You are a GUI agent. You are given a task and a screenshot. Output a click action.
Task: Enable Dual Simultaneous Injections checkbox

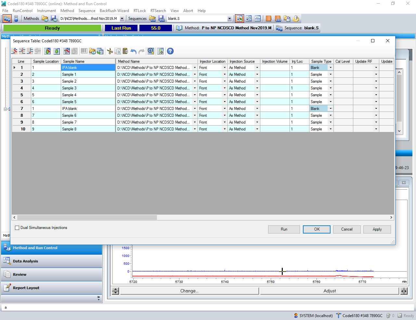pyautogui.click(x=17, y=228)
